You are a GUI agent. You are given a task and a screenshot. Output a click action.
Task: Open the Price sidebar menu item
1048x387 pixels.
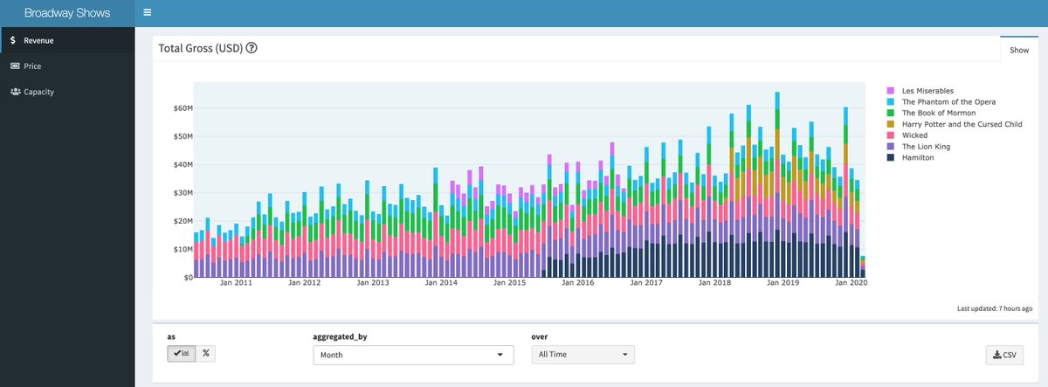point(67,66)
